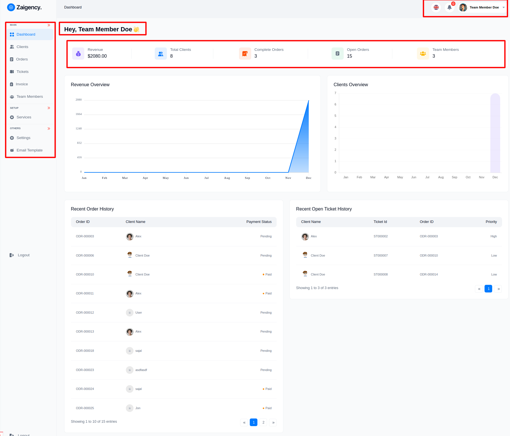The height and width of the screenshot is (436, 510).
Task: Open order ODR-000006 in order history
Action: pyautogui.click(x=85, y=255)
